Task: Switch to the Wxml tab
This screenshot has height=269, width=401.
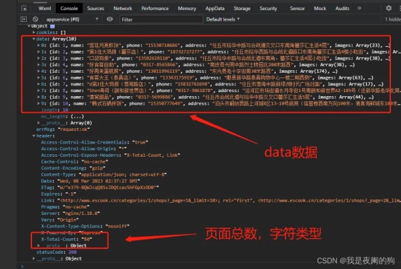Action: coord(45,9)
